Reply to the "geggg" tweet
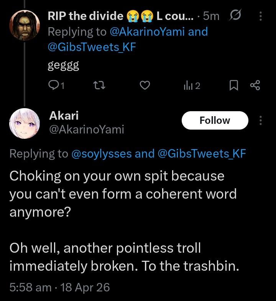Viewport: 276px width, 301px height. pyautogui.click(x=56, y=86)
